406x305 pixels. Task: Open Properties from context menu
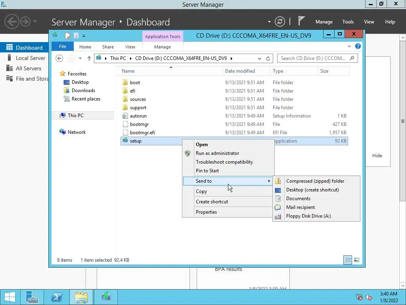coord(206,212)
